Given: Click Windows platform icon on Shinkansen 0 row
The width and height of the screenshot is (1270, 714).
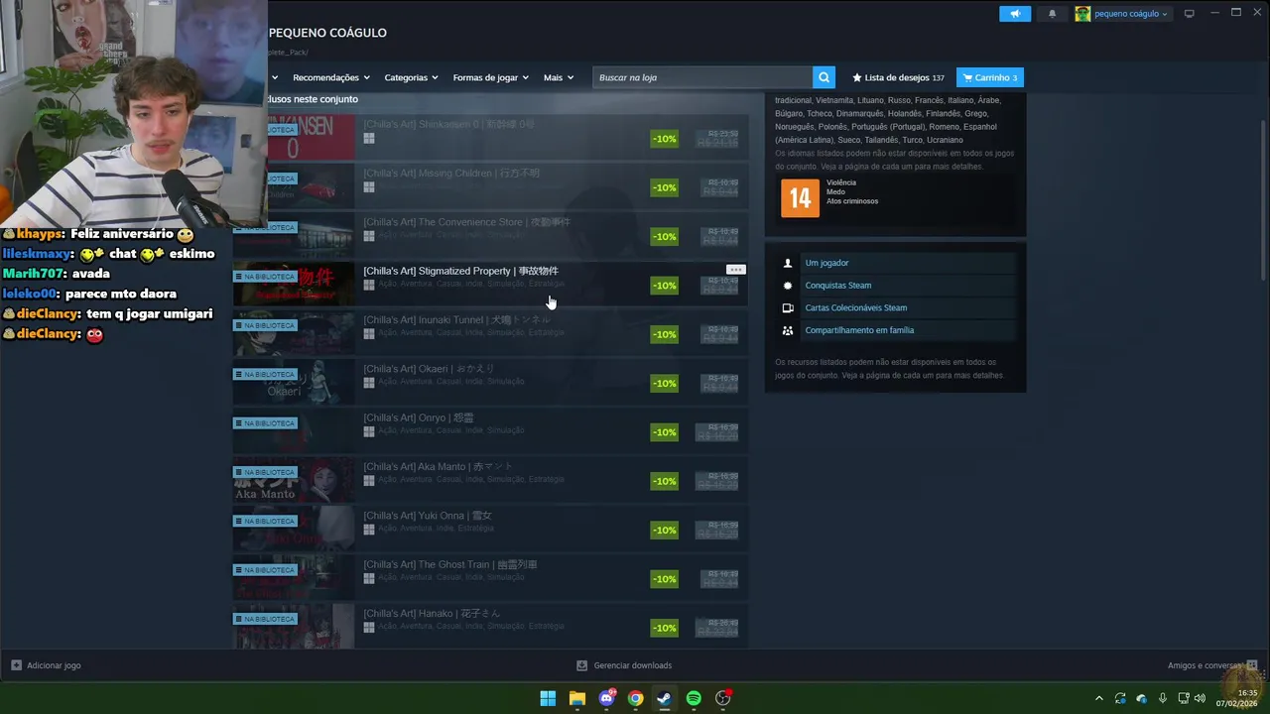Looking at the screenshot, I should (369, 139).
